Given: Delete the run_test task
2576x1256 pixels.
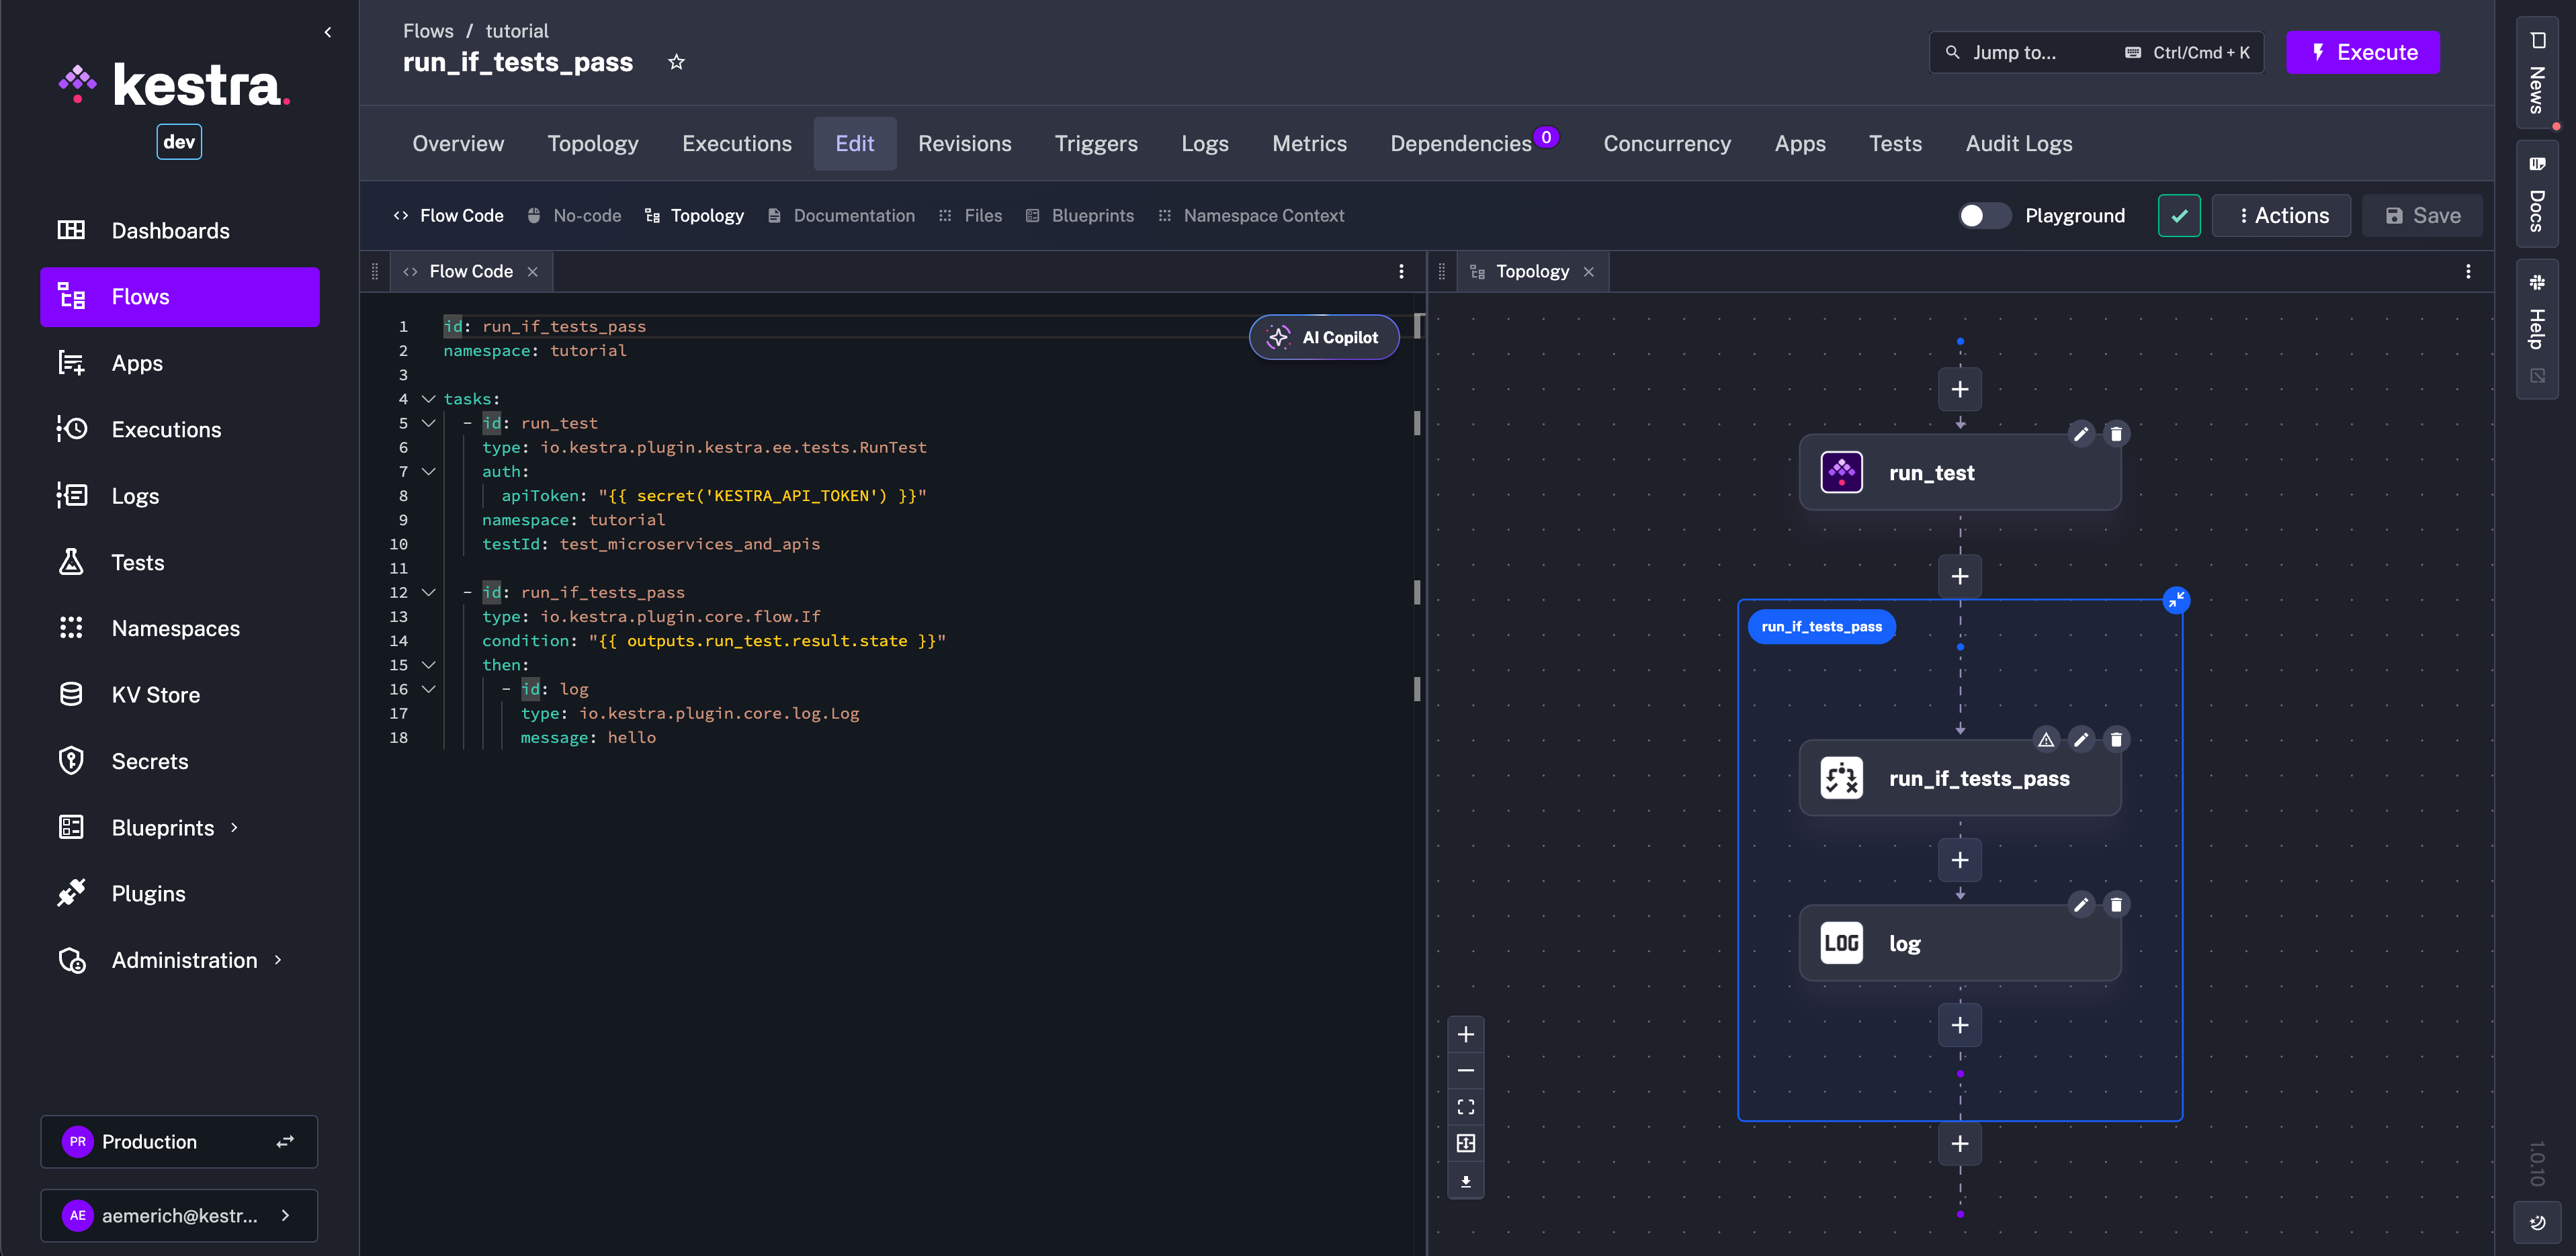Looking at the screenshot, I should point(2117,433).
